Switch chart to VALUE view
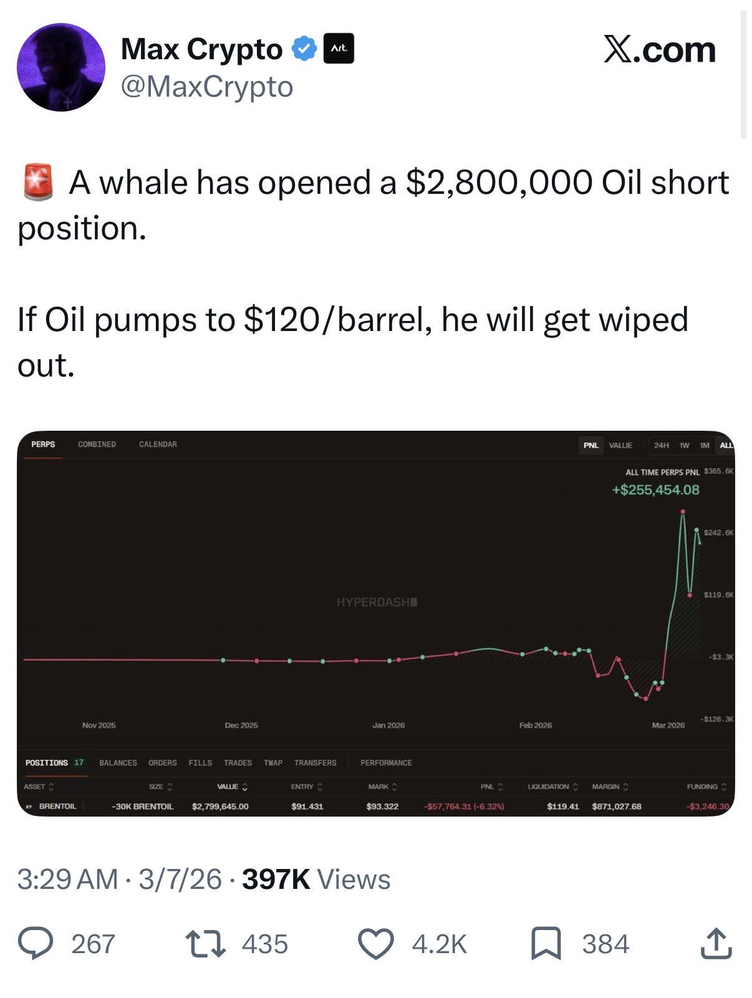The width and height of the screenshot is (752, 998). click(x=620, y=445)
